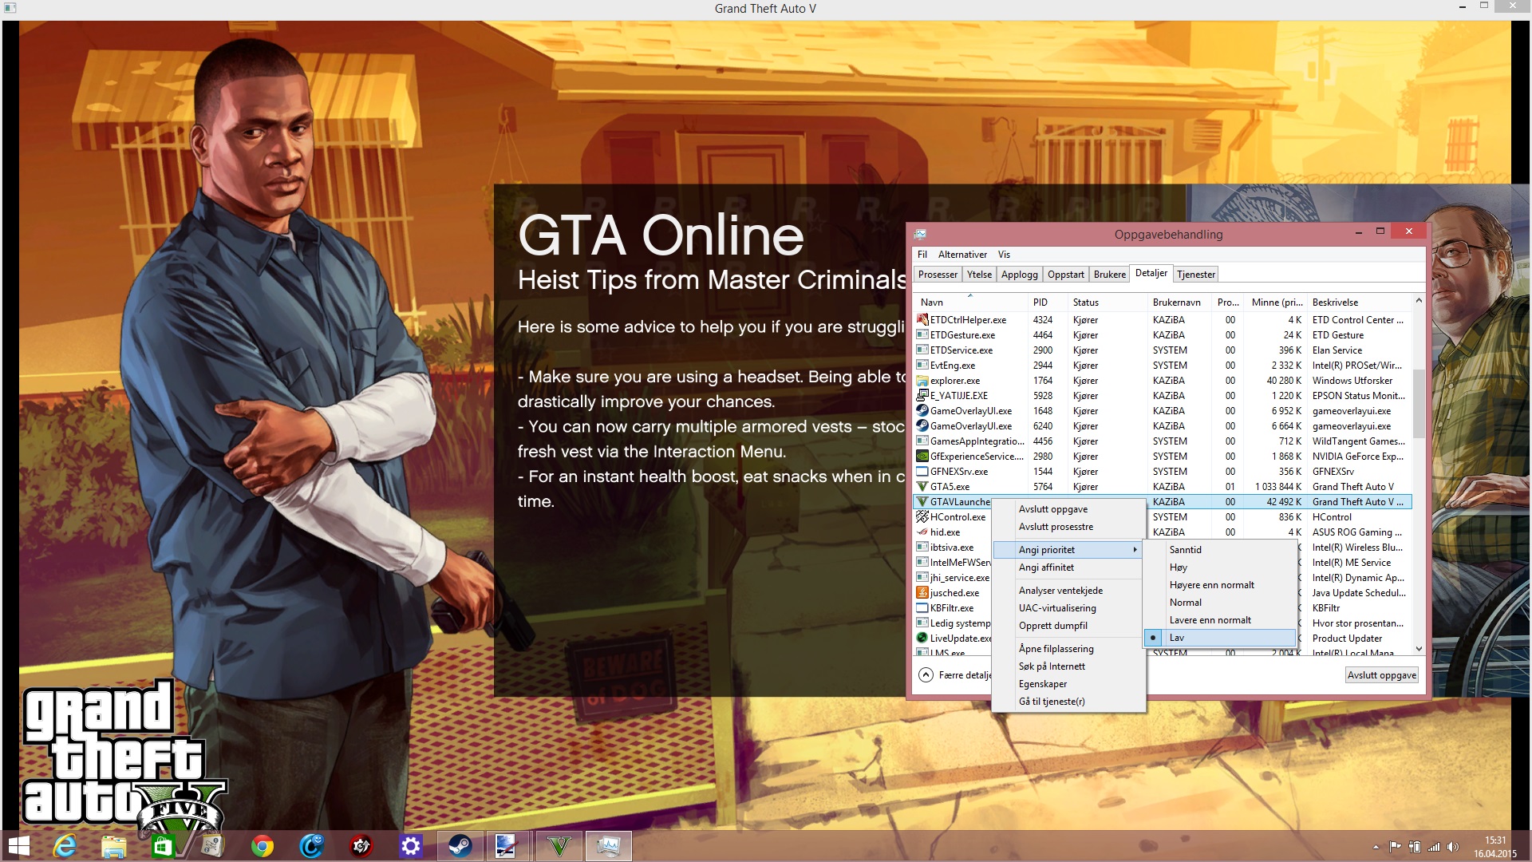Select the Lav priority option
Image resolution: width=1532 pixels, height=862 pixels.
click(1177, 638)
